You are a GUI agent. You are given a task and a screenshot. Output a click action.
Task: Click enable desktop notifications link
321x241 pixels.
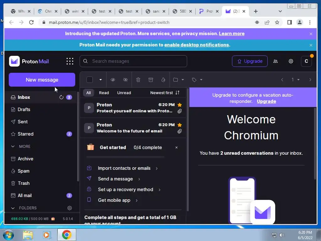(x=197, y=45)
